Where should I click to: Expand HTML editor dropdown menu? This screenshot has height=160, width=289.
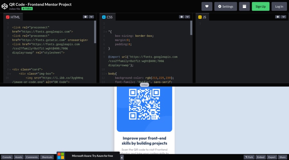click(x=91, y=17)
